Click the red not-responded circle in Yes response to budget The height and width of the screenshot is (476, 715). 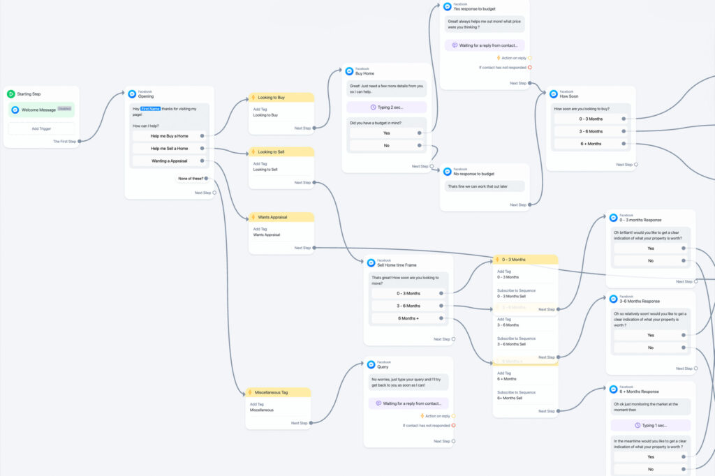pos(530,68)
